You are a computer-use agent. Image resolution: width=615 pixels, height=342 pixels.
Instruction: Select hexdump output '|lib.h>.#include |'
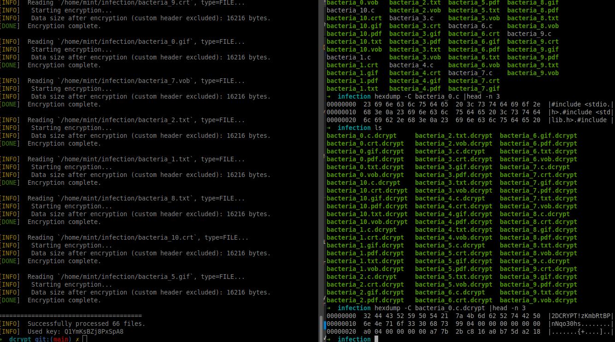click(581, 120)
